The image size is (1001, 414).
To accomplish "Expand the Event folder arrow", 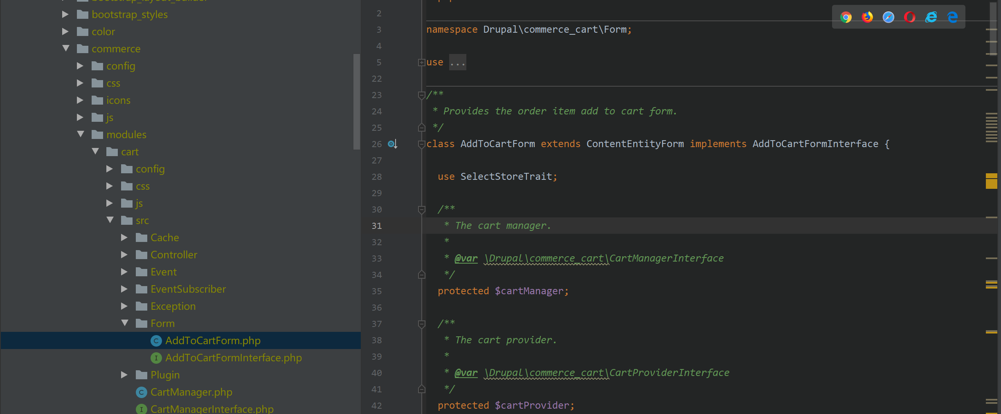I will (x=124, y=272).
